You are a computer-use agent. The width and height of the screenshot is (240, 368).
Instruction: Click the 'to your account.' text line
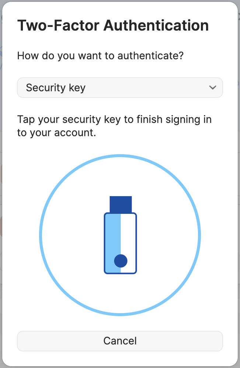[x=56, y=132]
